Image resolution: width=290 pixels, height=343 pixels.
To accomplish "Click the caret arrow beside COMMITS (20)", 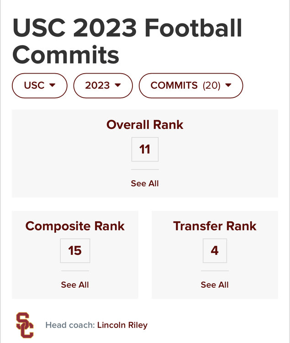I will pyautogui.click(x=228, y=86).
